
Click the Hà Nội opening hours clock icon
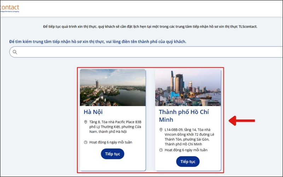86,142
